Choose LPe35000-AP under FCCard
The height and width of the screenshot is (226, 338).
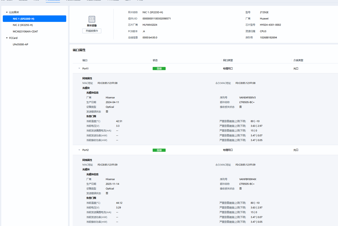20,44
